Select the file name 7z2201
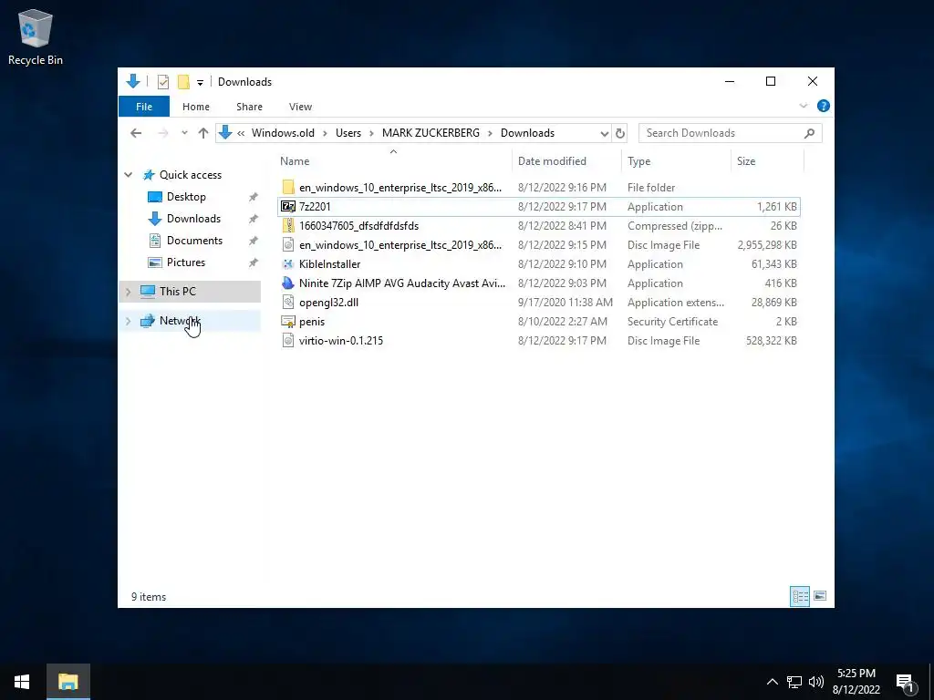This screenshot has height=700, width=934. (315, 207)
